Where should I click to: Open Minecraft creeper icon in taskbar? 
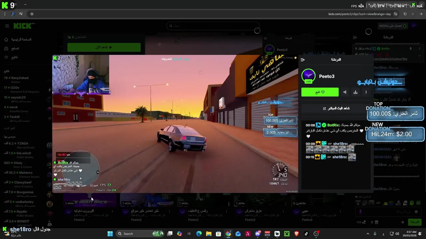coord(287,234)
